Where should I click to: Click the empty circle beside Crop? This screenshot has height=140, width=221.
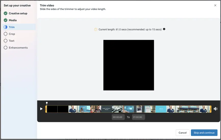coord(6,34)
